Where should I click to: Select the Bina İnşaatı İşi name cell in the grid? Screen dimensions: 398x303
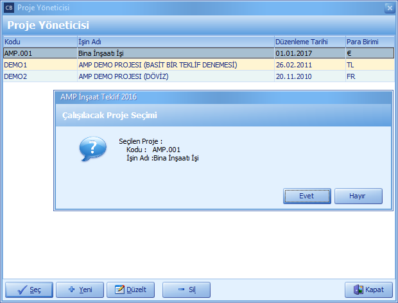tap(175, 54)
